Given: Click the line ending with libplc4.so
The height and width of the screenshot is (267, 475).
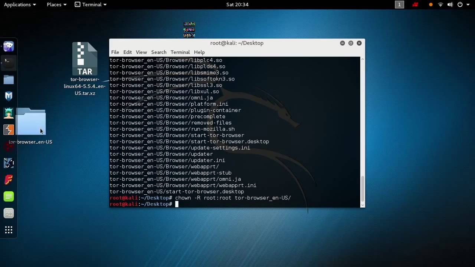Looking at the screenshot, I should (166, 60).
